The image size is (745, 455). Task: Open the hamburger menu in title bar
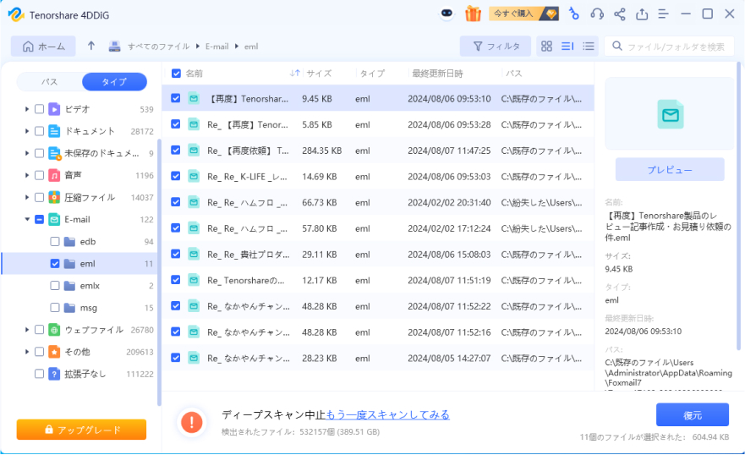click(664, 14)
